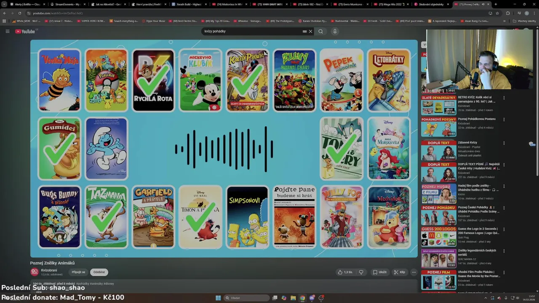Image resolution: width=539 pixels, height=303 pixels.
Task: Switch to the Herní pravidla FiveM tab
Action: (x=149, y=4)
